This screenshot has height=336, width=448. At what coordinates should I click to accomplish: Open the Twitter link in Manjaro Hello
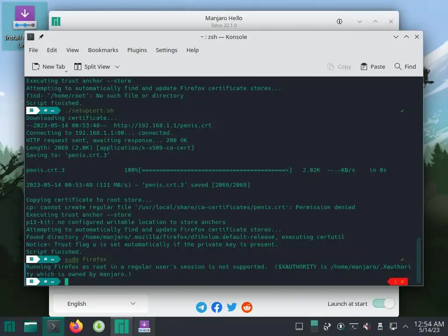(232, 308)
